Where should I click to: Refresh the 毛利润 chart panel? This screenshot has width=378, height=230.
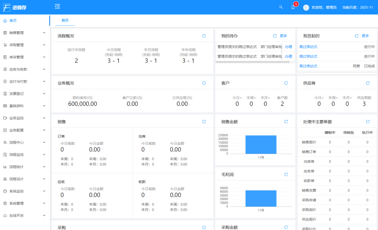(x=286, y=174)
